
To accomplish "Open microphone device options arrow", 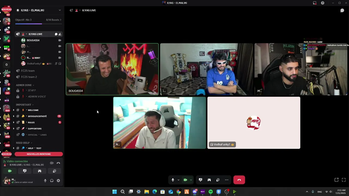I will (x=178, y=180).
